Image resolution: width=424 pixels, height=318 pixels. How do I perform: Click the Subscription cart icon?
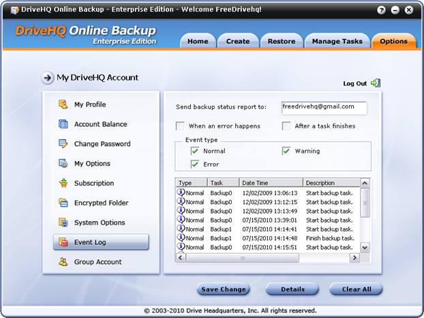63,183
